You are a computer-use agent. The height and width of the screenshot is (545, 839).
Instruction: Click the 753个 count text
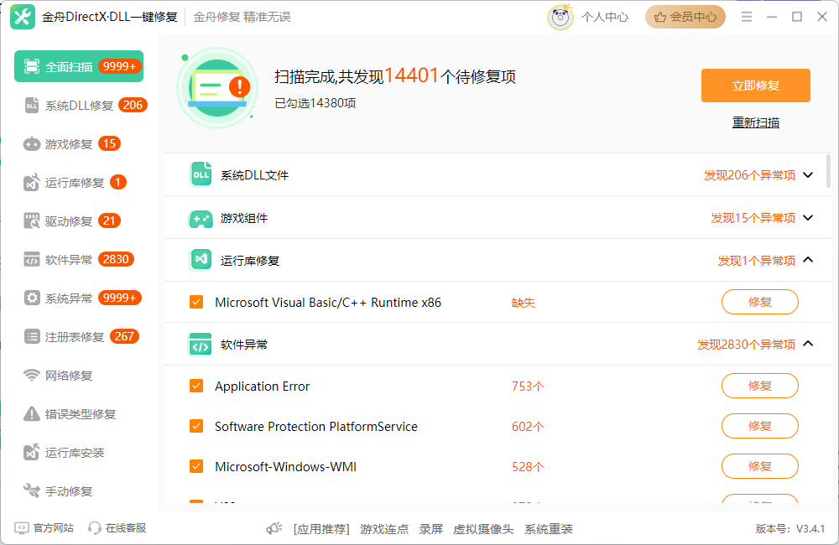pyautogui.click(x=528, y=387)
